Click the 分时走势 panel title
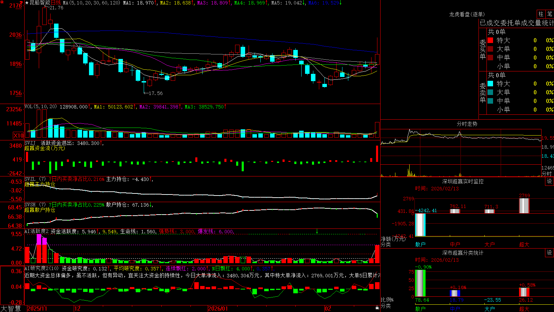 click(x=467, y=124)
